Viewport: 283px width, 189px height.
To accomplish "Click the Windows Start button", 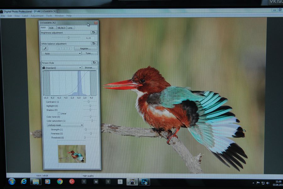I will click(x=12, y=181).
